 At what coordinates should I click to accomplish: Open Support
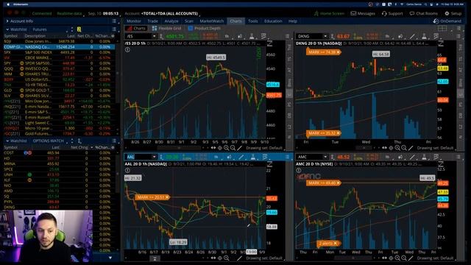click(x=392, y=13)
